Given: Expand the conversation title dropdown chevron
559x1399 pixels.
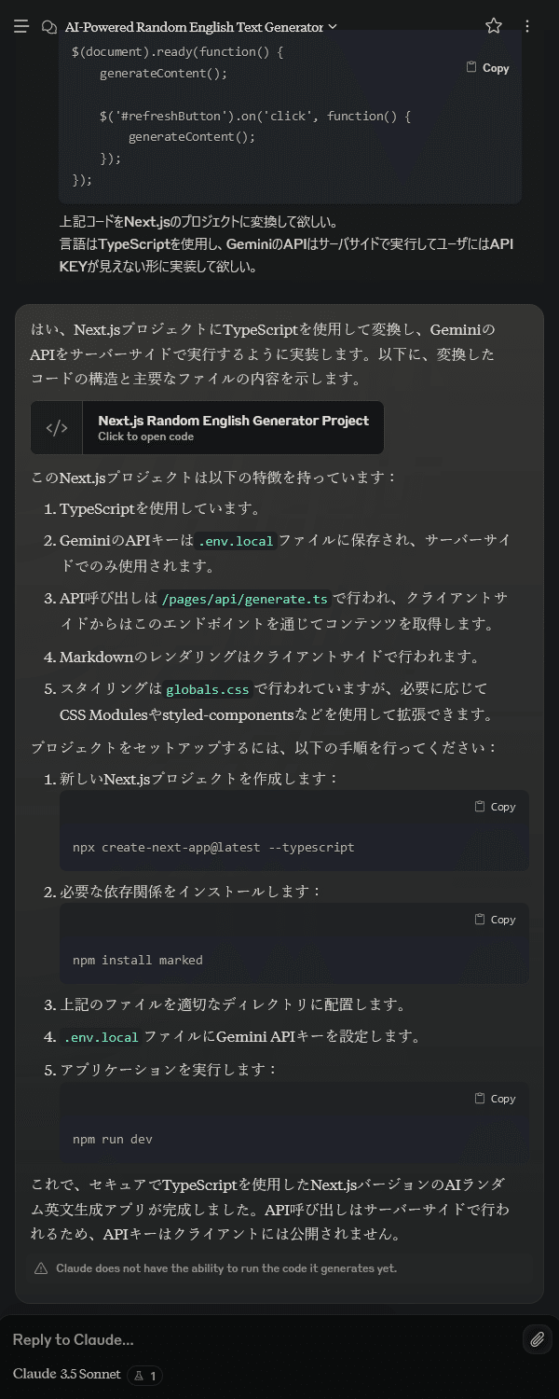Looking at the screenshot, I should pyautogui.click(x=333, y=27).
